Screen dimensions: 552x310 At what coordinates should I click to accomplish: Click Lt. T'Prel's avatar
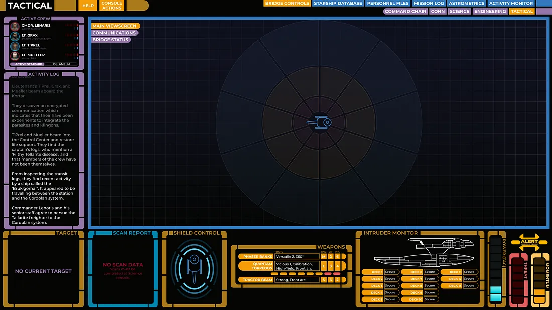pos(15,46)
